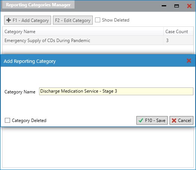This screenshot has height=170, width=196.
Task: Focus the Category Name text field
Action: [x=116, y=91]
